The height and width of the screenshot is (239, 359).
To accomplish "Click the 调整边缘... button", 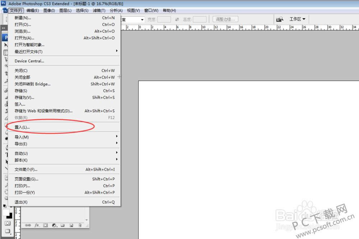I will [x=225, y=19].
